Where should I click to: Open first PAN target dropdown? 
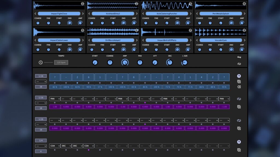point(55,99)
